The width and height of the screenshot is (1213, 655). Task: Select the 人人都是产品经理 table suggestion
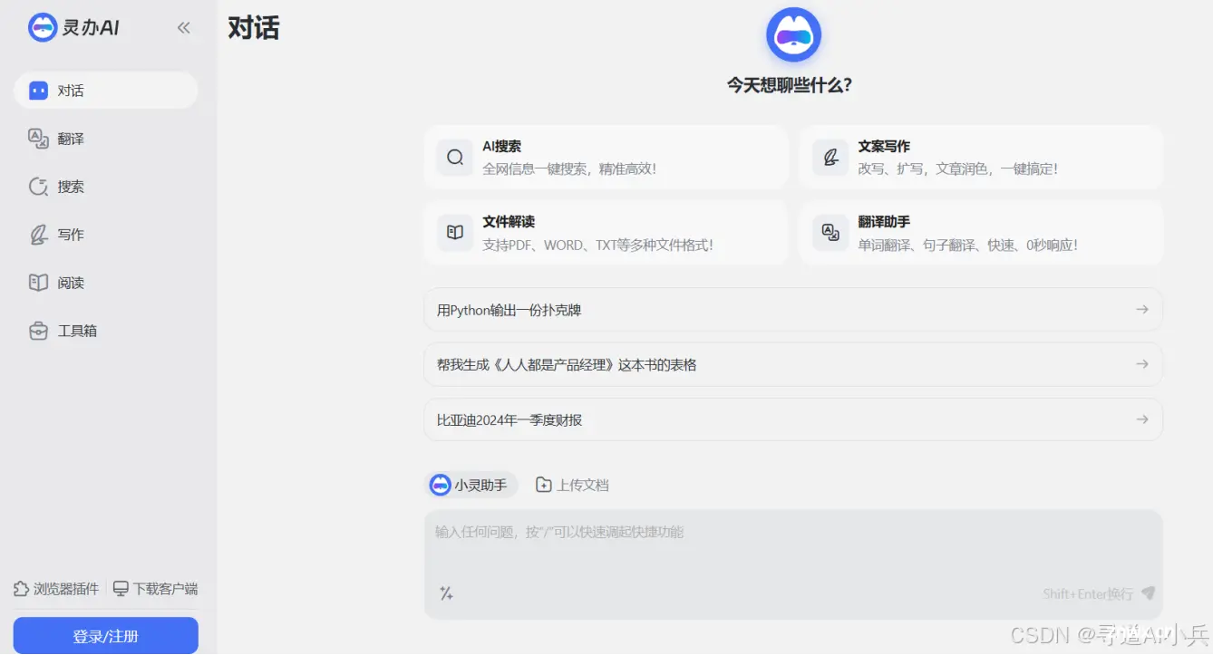(x=793, y=365)
